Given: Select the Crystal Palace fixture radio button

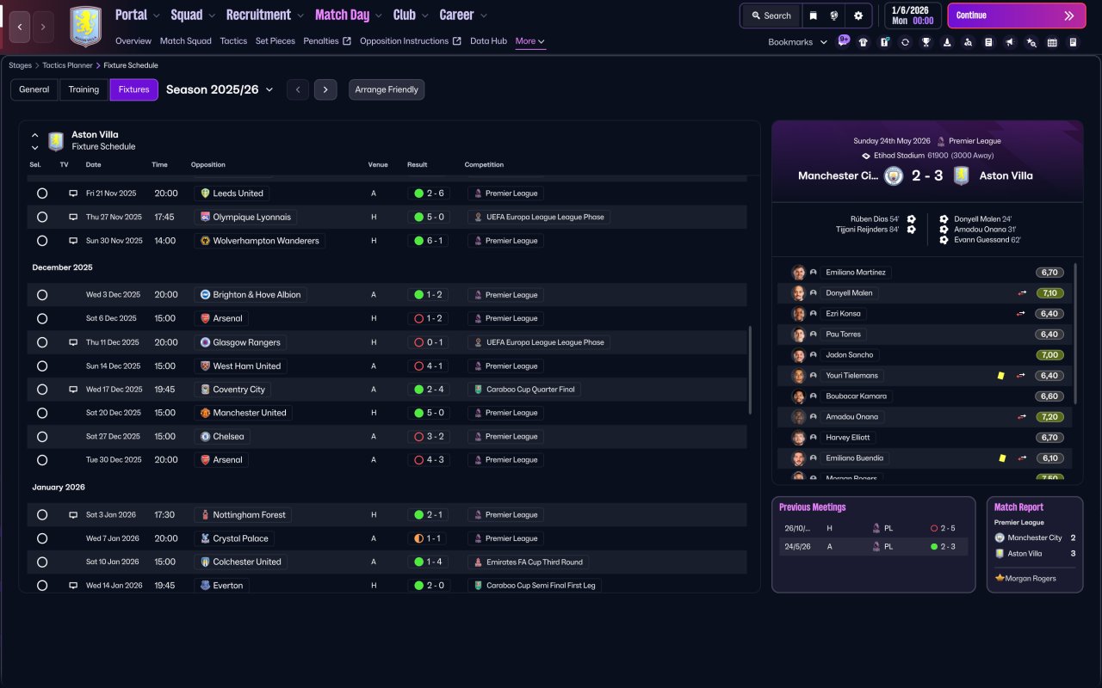Looking at the screenshot, I should pos(42,538).
